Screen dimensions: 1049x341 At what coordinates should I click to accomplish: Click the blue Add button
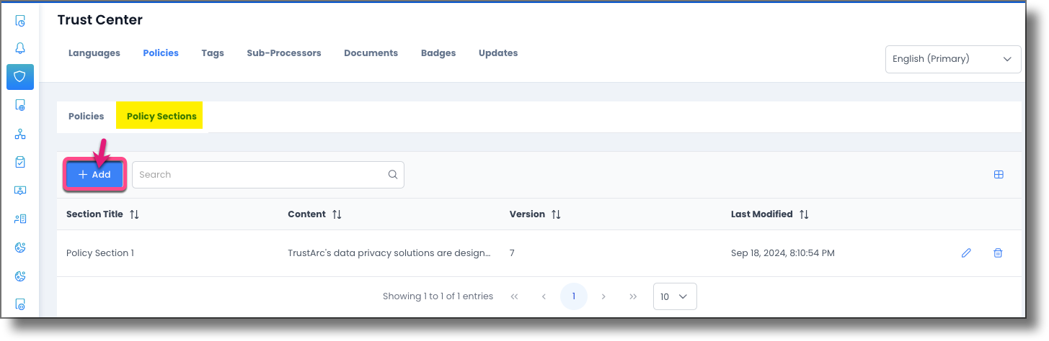94,175
